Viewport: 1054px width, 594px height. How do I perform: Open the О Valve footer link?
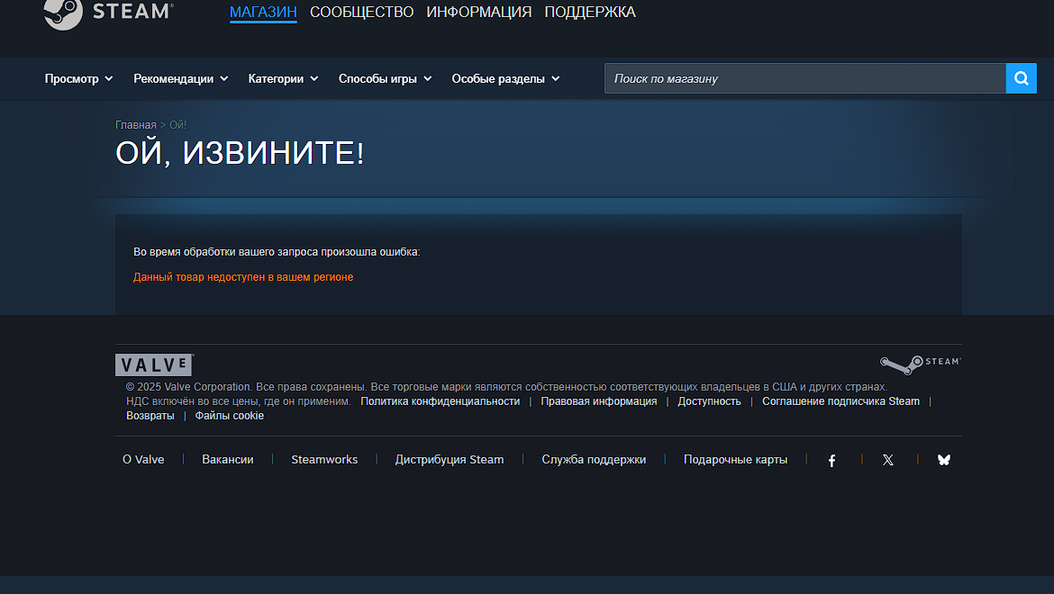pos(143,460)
